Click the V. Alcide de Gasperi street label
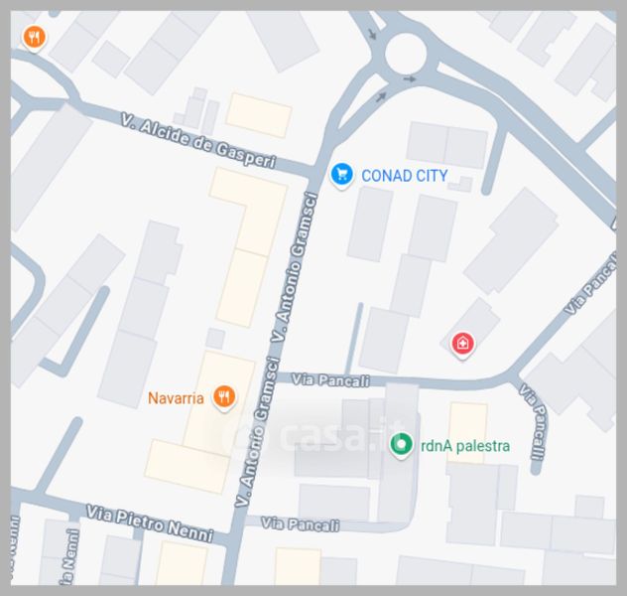 point(198,141)
